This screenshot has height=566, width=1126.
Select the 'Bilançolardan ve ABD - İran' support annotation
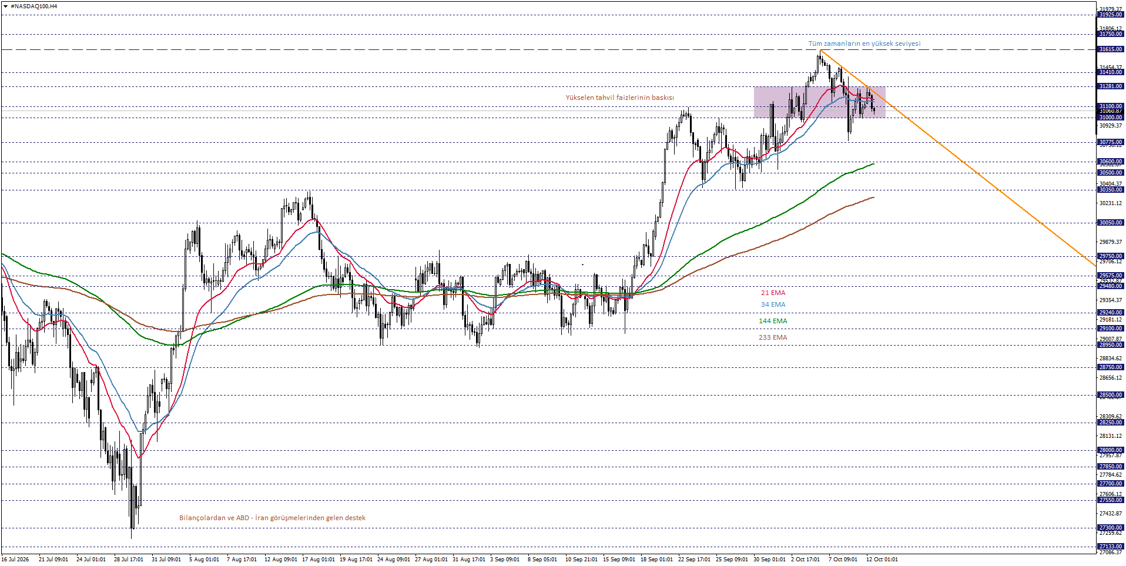(x=272, y=518)
